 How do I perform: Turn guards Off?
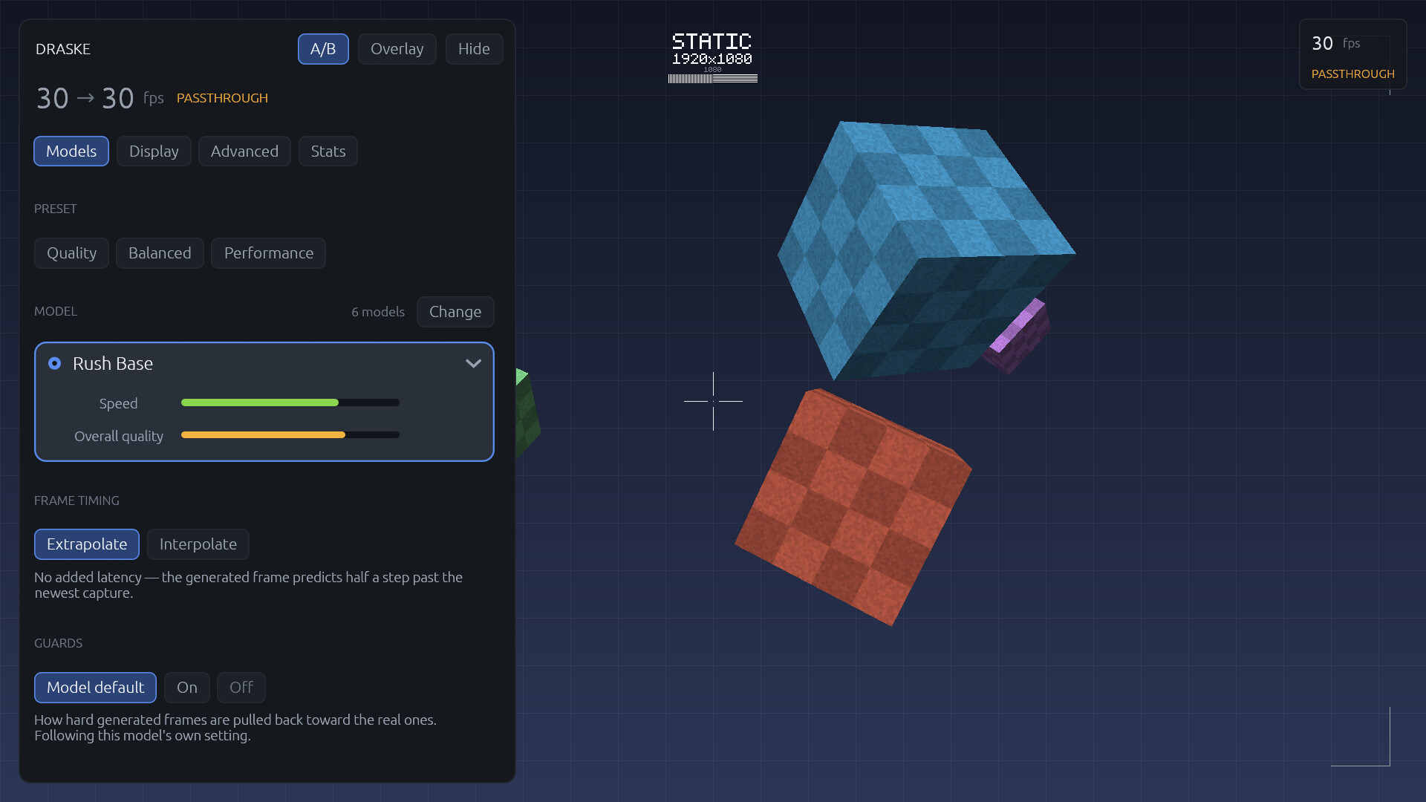coord(241,688)
